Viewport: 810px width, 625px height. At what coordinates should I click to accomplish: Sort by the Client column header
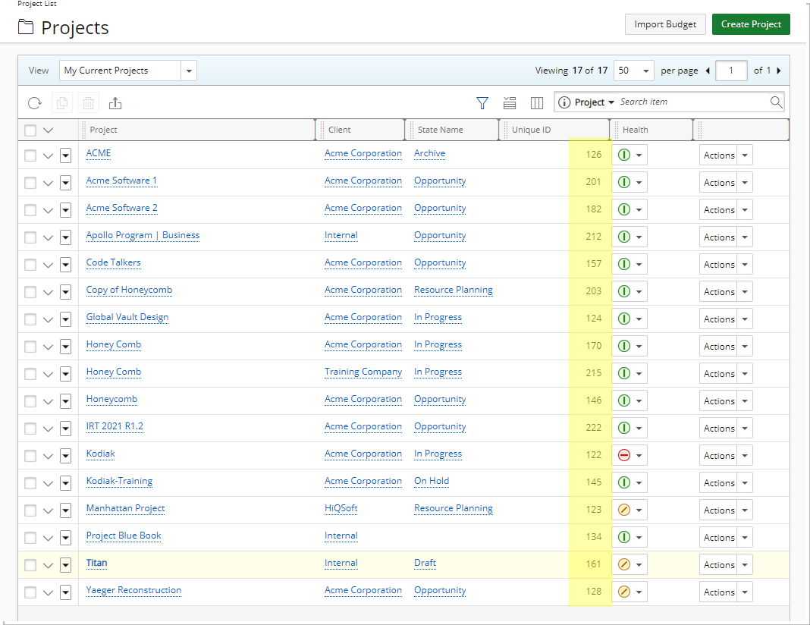point(339,130)
